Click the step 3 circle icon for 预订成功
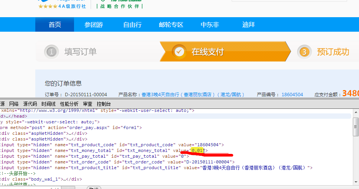 point(304,52)
